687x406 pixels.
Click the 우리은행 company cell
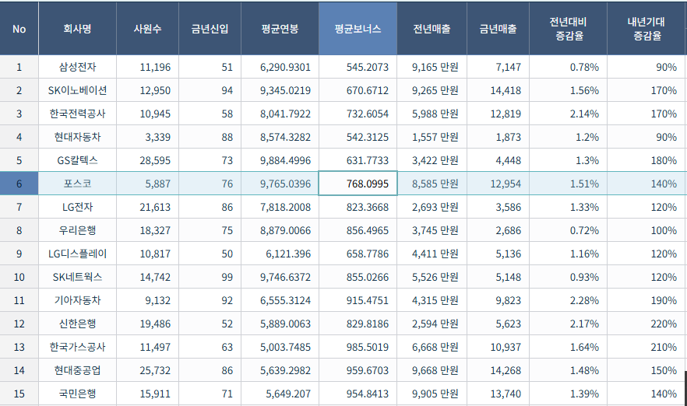click(x=78, y=230)
